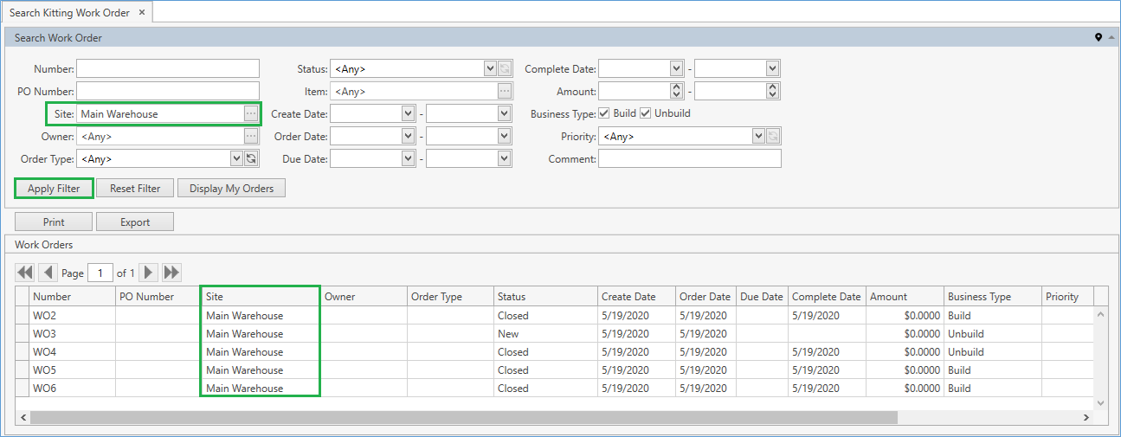Image resolution: width=1121 pixels, height=437 pixels.
Task: Open the Create Date start picker
Action: point(408,113)
